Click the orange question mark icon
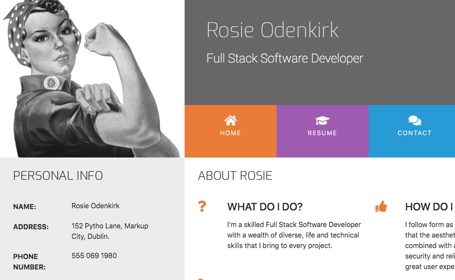This screenshot has height=280, width=455. click(202, 206)
